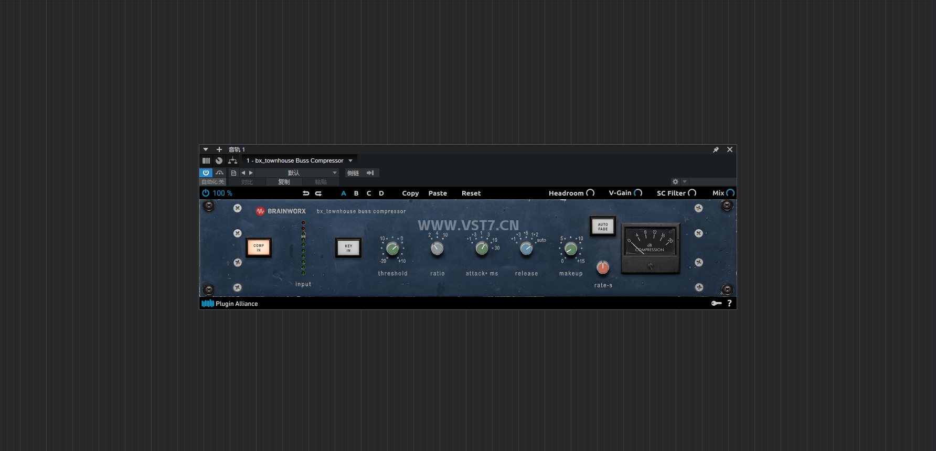This screenshot has height=451, width=936.
Task: Open the gear settings icon
Action: point(675,181)
